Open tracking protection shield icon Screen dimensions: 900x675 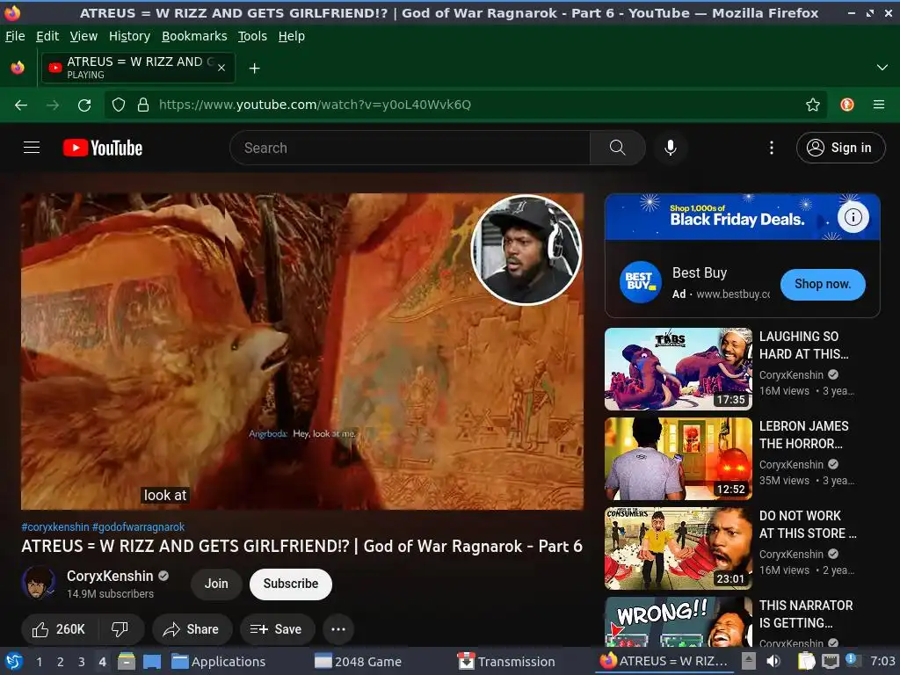[x=119, y=105]
